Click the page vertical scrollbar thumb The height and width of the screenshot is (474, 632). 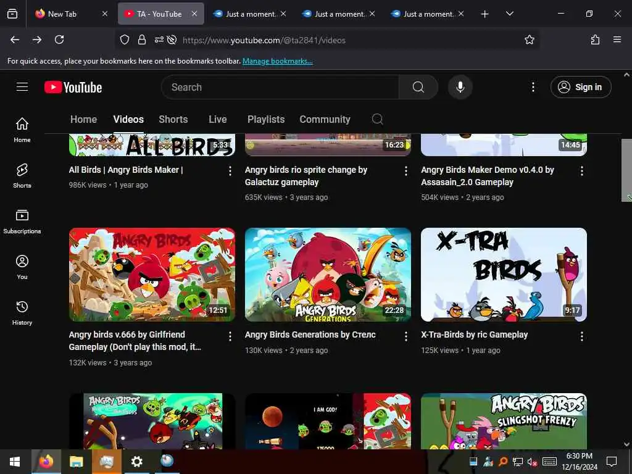tap(627, 170)
